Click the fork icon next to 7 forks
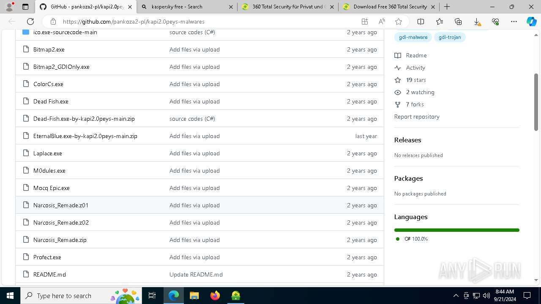Image resolution: width=541 pixels, height=304 pixels. (x=398, y=104)
